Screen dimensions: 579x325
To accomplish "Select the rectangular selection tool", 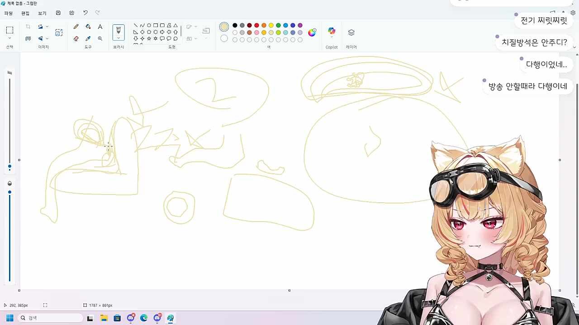I will [x=9, y=30].
